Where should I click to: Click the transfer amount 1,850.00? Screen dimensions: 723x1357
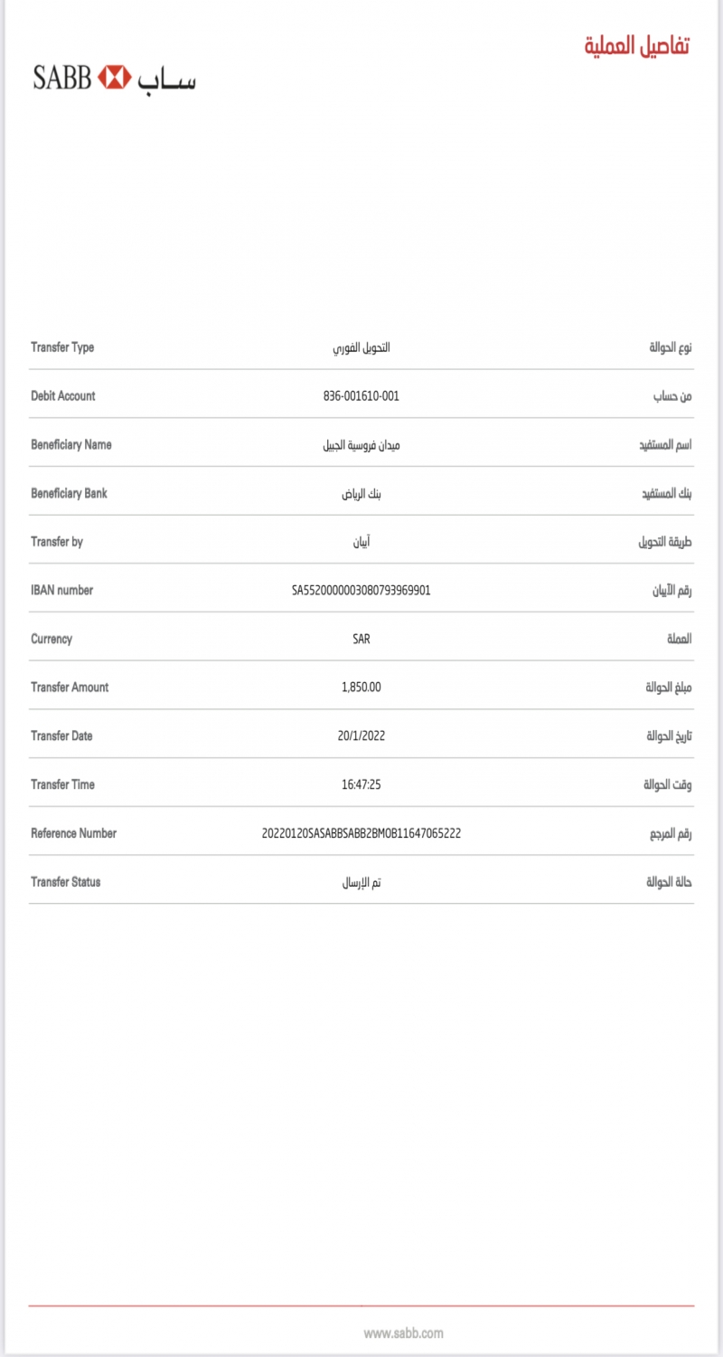(x=361, y=687)
